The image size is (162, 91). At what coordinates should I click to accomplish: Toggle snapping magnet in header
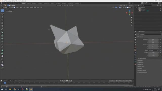pyautogui.click(x=67, y=5)
